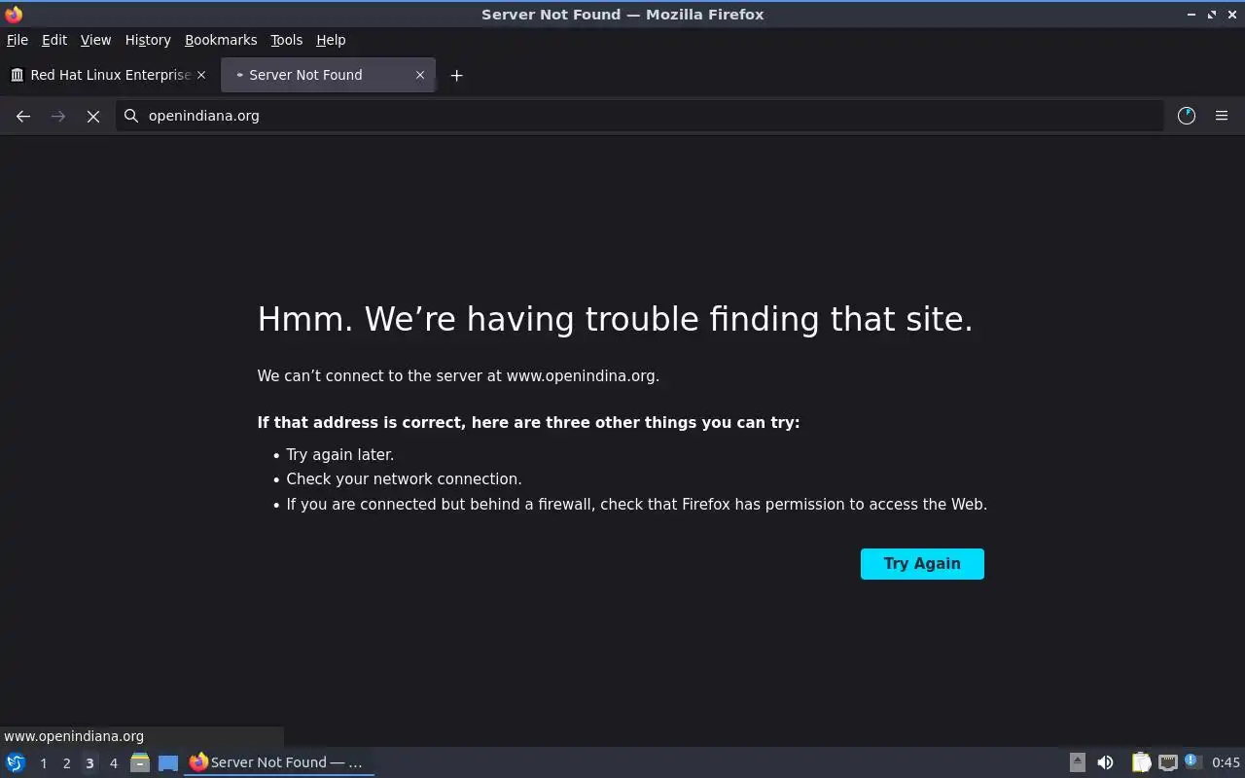Click the show desktop icon in panel
1245x778 pixels.
click(x=168, y=762)
